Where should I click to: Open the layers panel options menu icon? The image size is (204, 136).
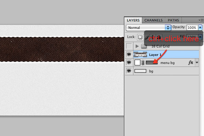point(201,20)
